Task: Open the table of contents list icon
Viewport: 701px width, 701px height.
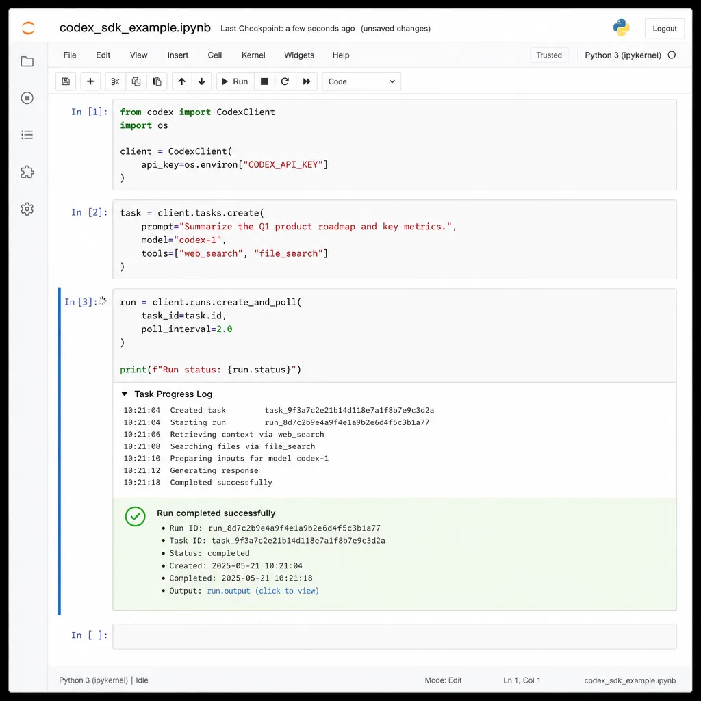Action: pyautogui.click(x=27, y=135)
